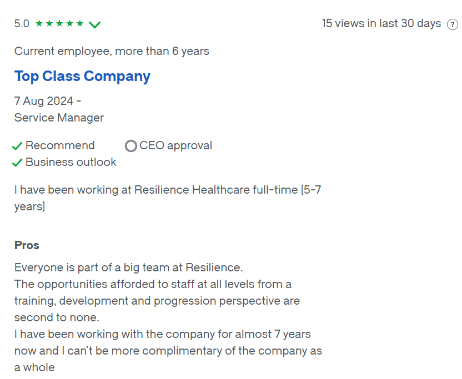Click the help question mark icon
The image size is (462, 379).
[x=453, y=24]
